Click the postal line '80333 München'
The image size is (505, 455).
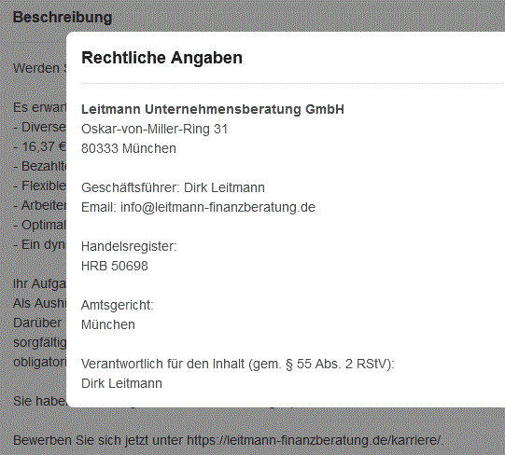[x=129, y=148]
